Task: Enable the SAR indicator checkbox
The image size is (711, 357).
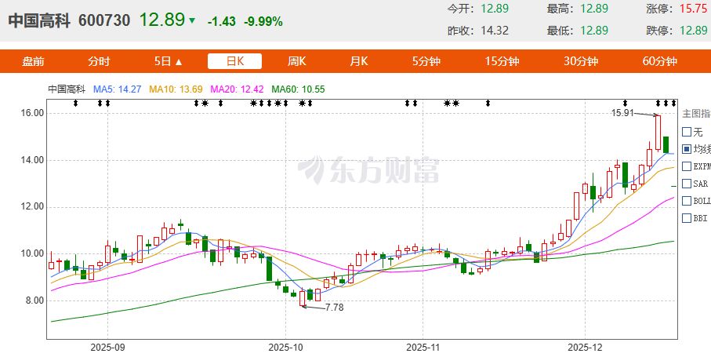Action: point(687,184)
